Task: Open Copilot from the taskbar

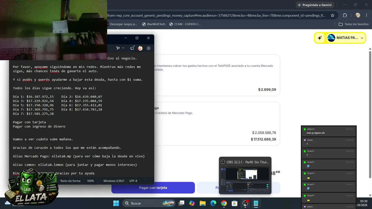Action: pos(192,203)
